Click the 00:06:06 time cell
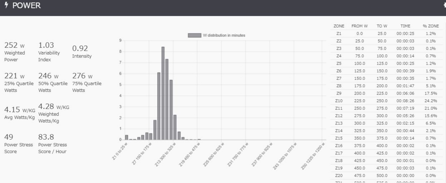 405,93
